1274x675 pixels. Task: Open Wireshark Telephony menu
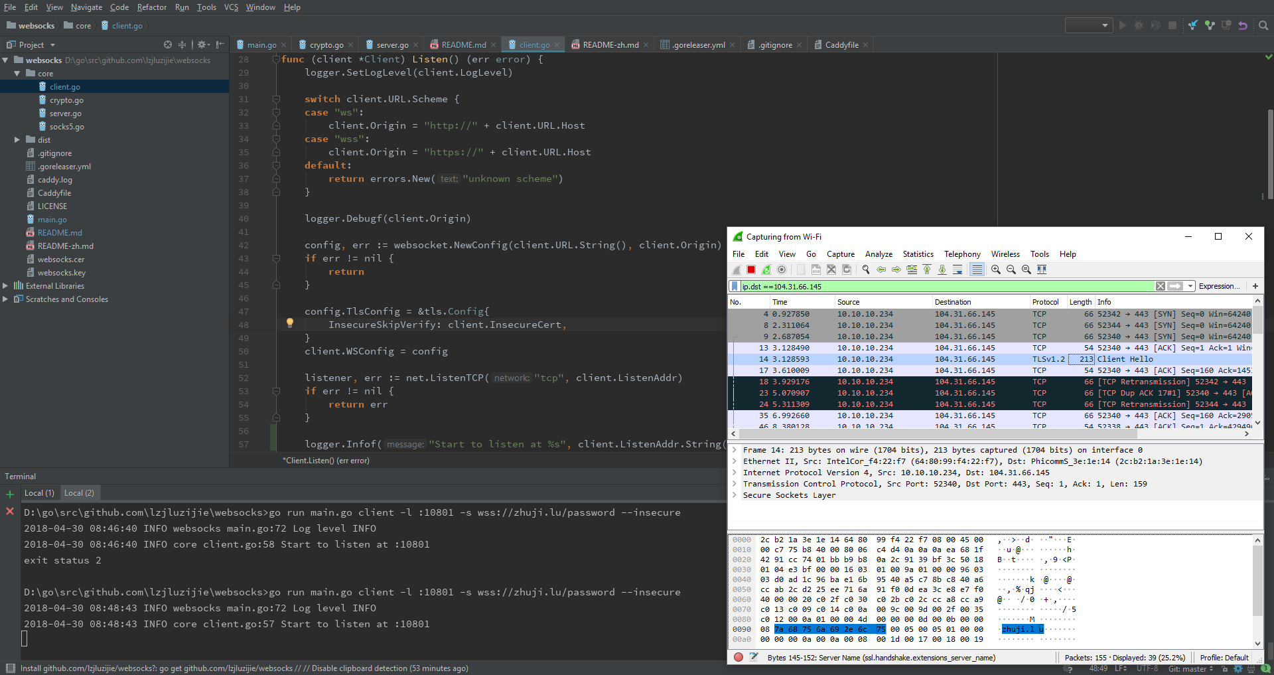tap(962, 254)
